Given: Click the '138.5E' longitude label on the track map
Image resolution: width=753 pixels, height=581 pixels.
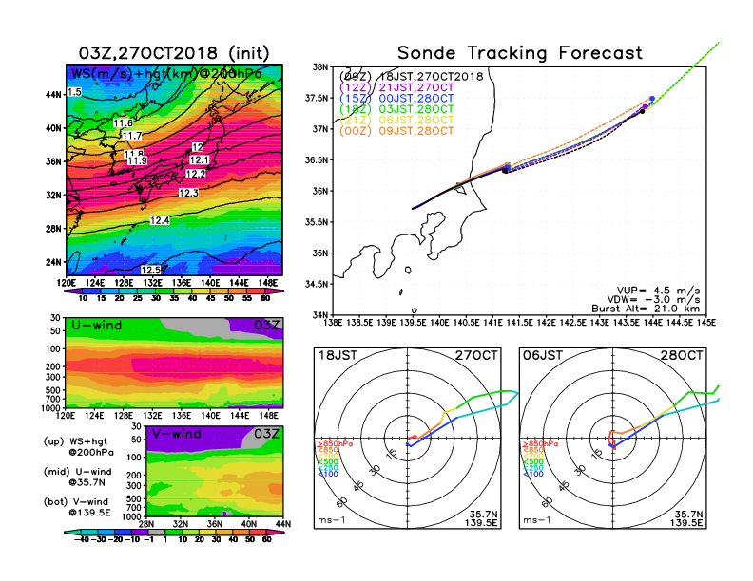Looking at the screenshot, I should 359,323.
